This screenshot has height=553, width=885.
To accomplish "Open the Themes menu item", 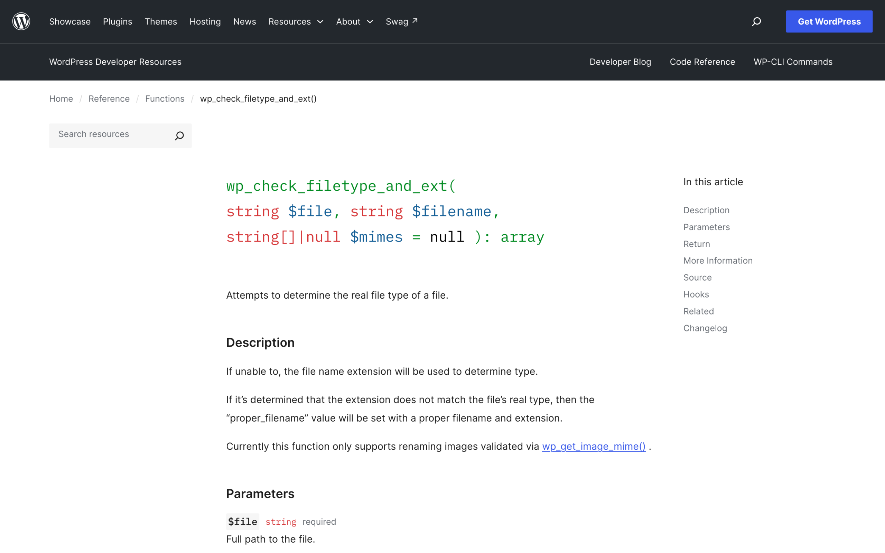I will pos(160,21).
